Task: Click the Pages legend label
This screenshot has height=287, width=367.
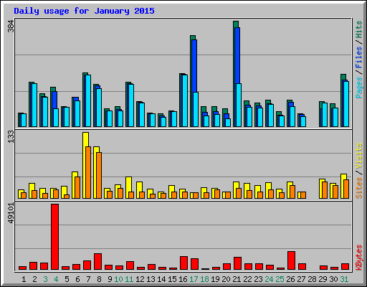Action: 359,88
